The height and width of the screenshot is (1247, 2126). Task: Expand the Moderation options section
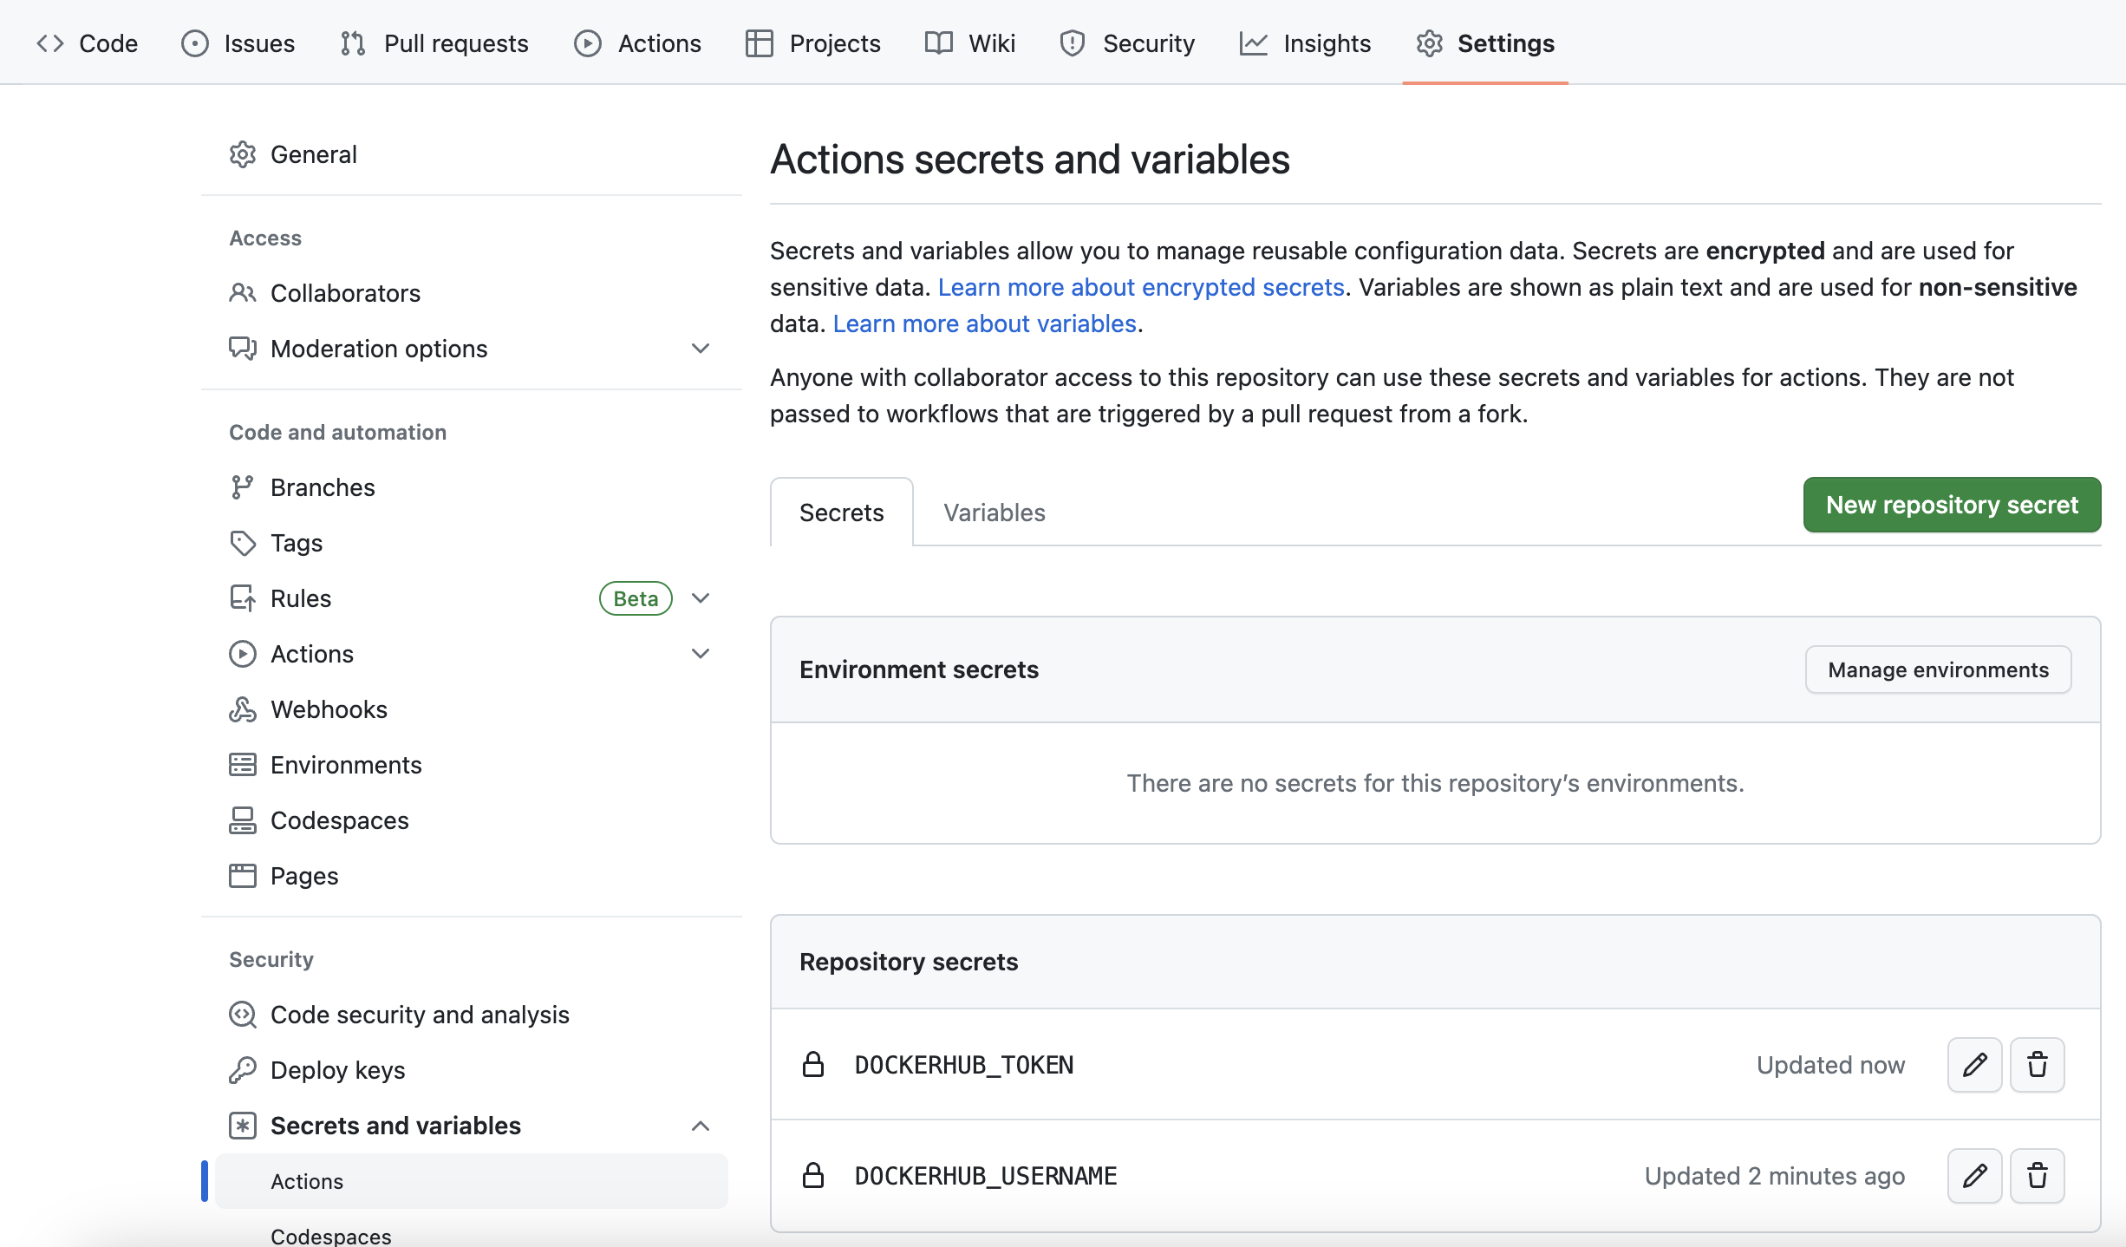pos(701,348)
